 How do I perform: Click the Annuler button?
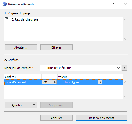click(56, 118)
